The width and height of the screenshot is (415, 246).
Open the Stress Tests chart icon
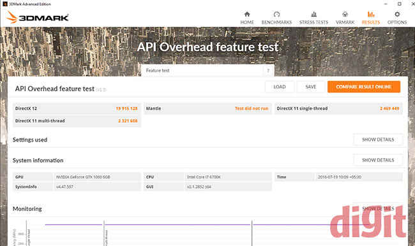coord(314,14)
